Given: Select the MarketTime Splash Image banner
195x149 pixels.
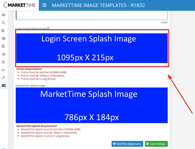Looking at the screenshot, I should 92,106.
